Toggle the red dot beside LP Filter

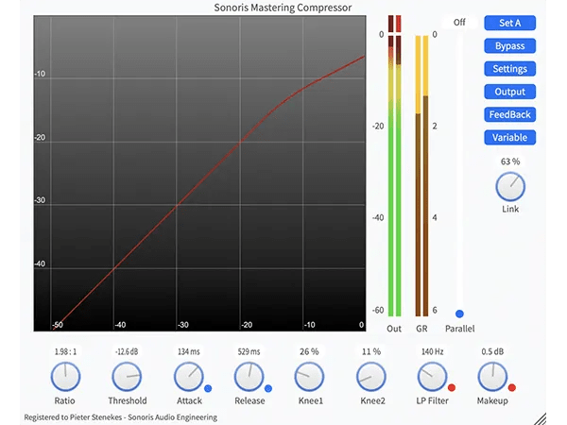click(x=452, y=388)
